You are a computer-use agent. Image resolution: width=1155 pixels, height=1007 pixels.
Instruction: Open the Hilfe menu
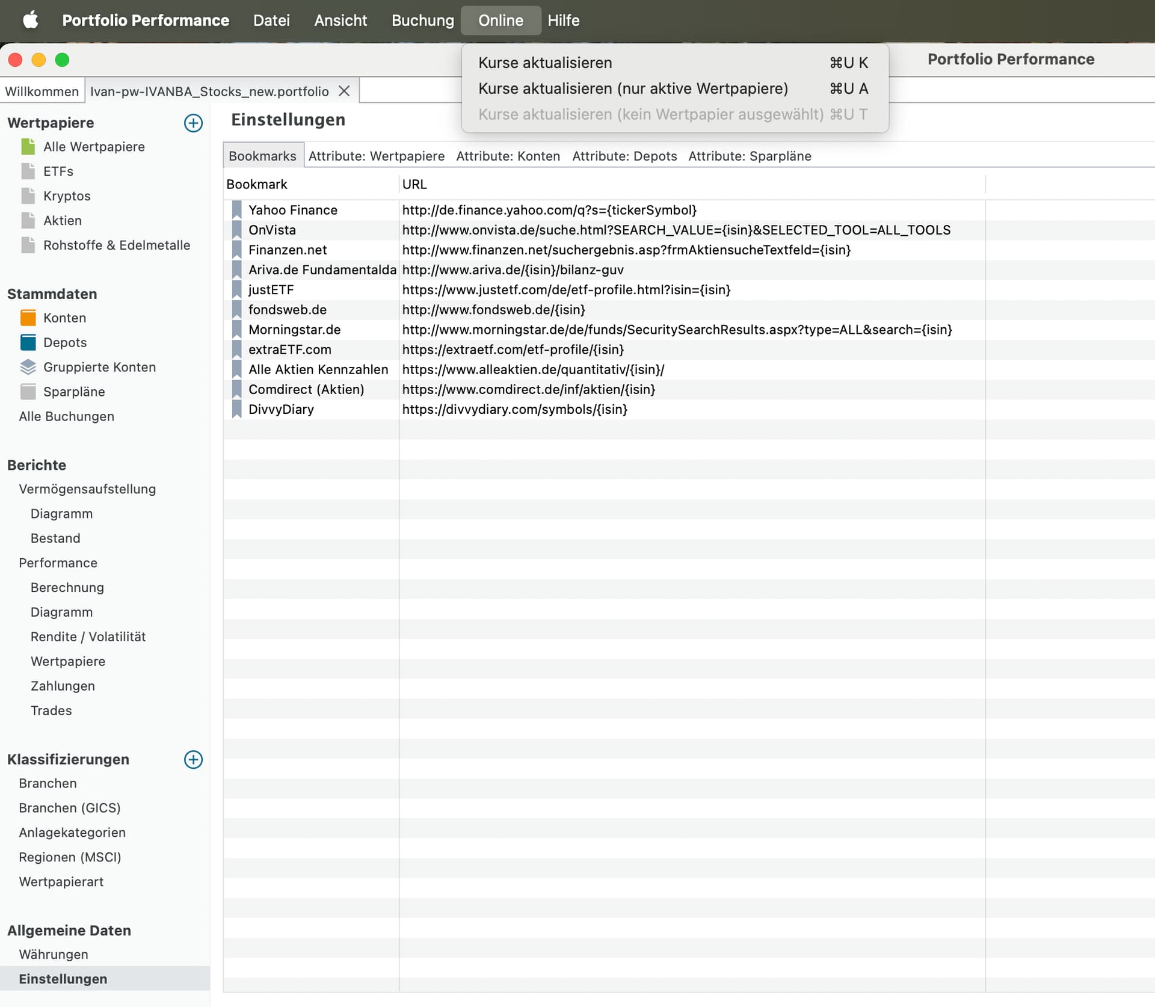tap(563, 20)
